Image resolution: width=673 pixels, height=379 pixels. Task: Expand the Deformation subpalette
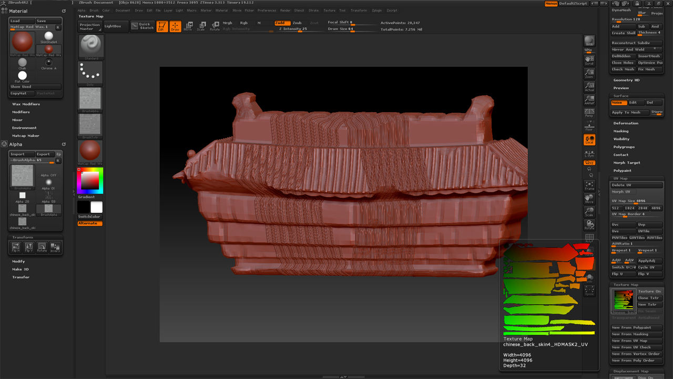[626, 123]
